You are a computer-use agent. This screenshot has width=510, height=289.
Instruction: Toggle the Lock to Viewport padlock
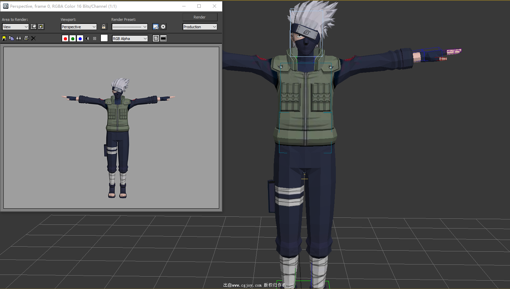(x=104, y=27)
